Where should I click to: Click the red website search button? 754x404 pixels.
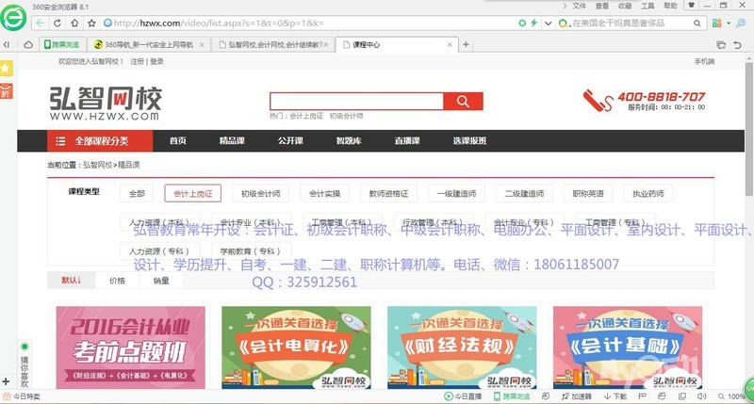[463, 102]
